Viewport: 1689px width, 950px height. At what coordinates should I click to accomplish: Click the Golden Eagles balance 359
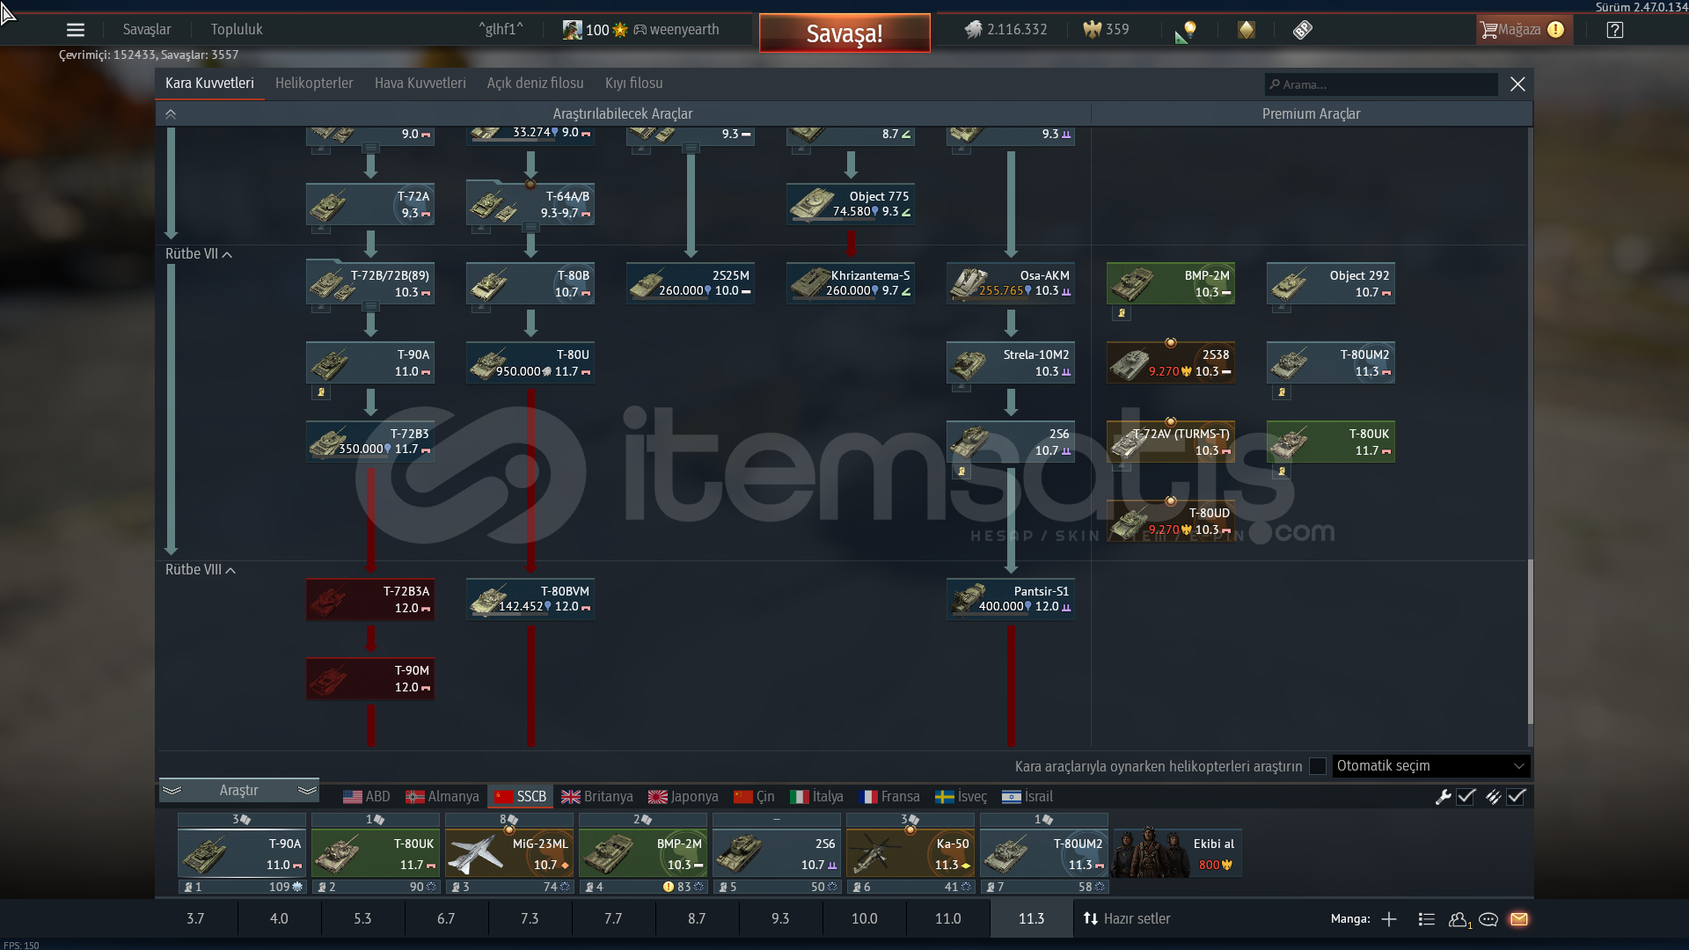tap(1106, 30)
